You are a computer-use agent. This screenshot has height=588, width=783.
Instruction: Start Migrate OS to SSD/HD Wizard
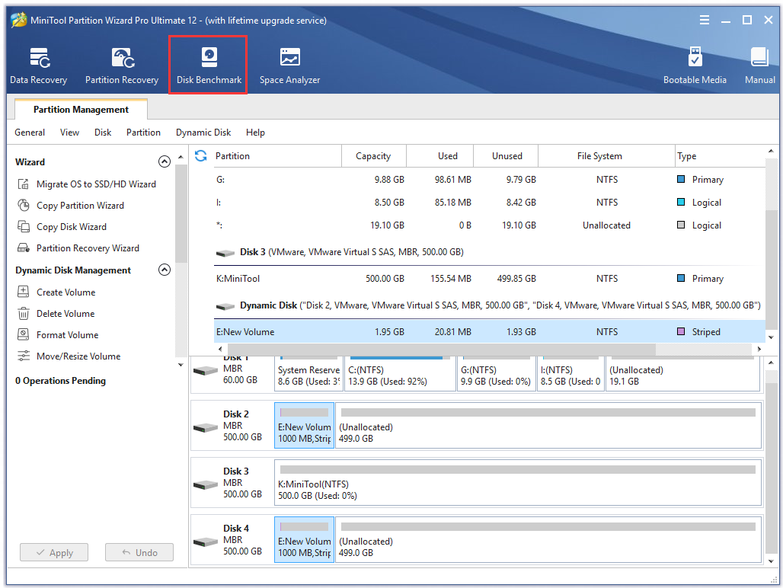86,184
